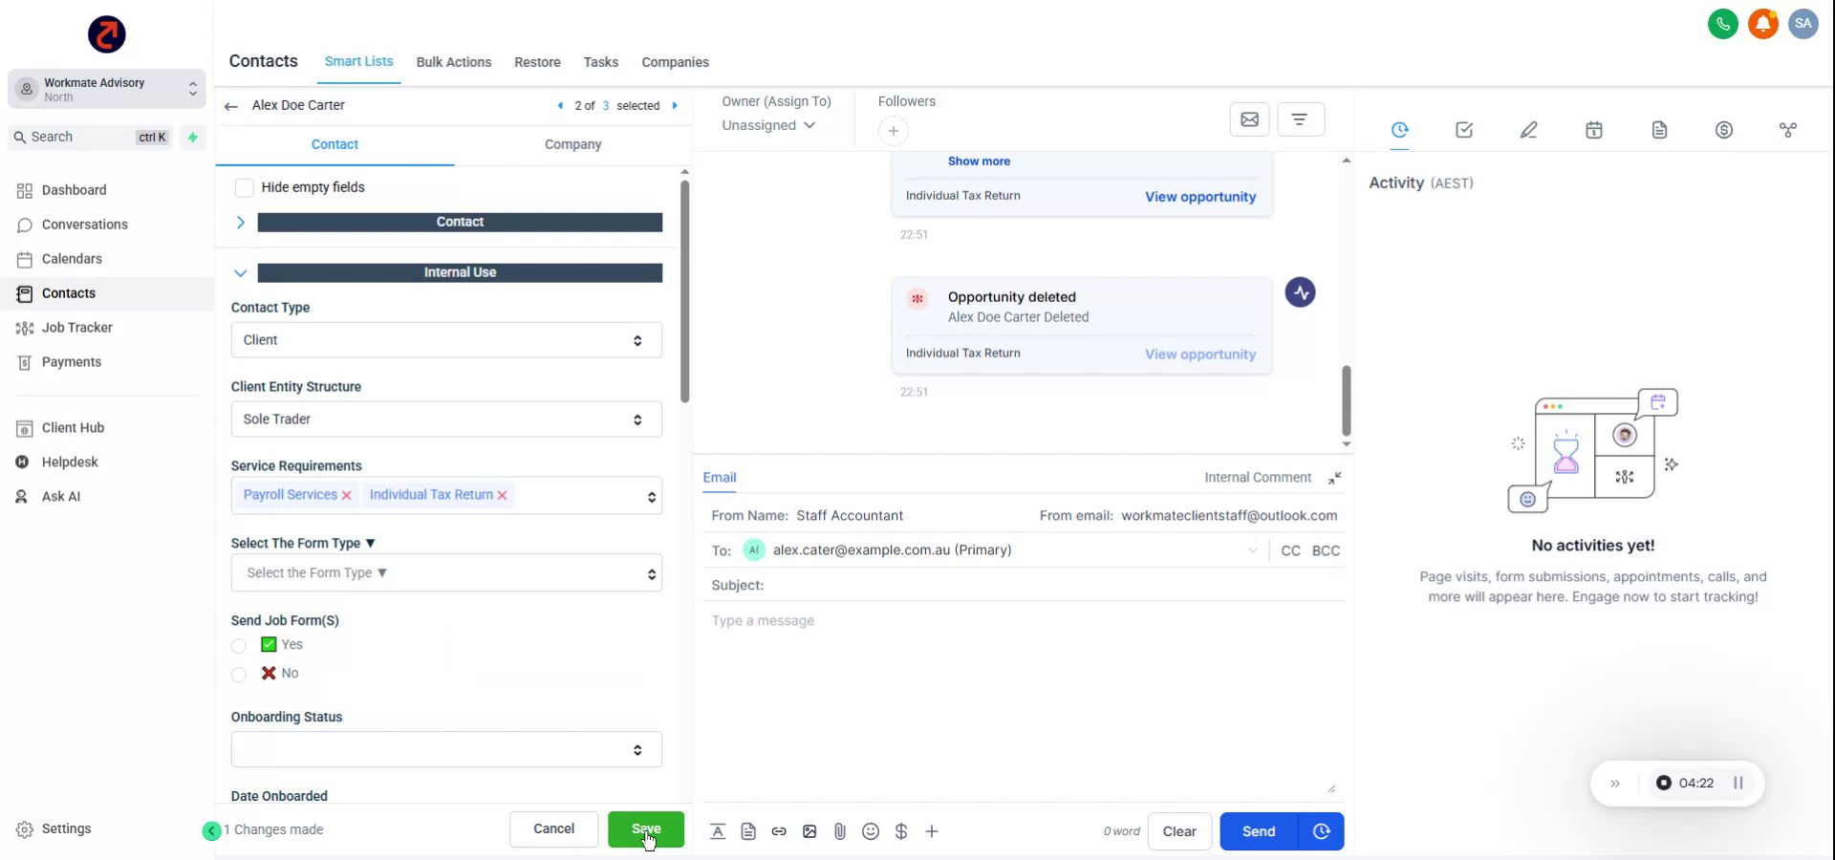The height and width of the screenshot is (860, 1835).
Task: Select Yes for Send Job Form(S)
Action: [x=238, y=646]
